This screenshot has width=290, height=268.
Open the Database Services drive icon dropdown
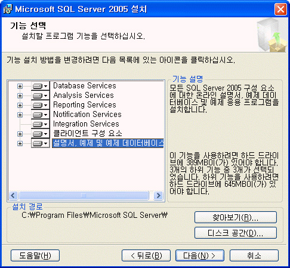click(x=40, y=86)
